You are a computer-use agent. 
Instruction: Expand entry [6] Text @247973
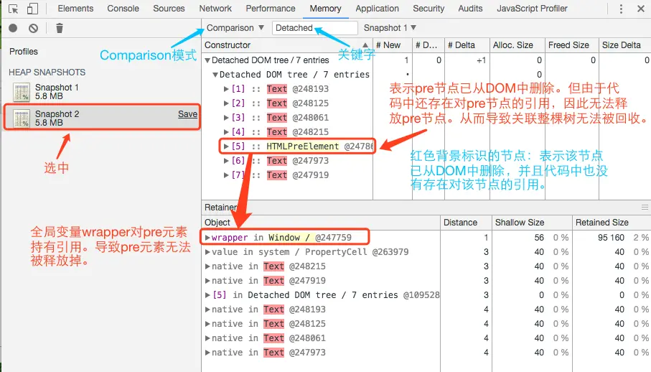(226, 161)
